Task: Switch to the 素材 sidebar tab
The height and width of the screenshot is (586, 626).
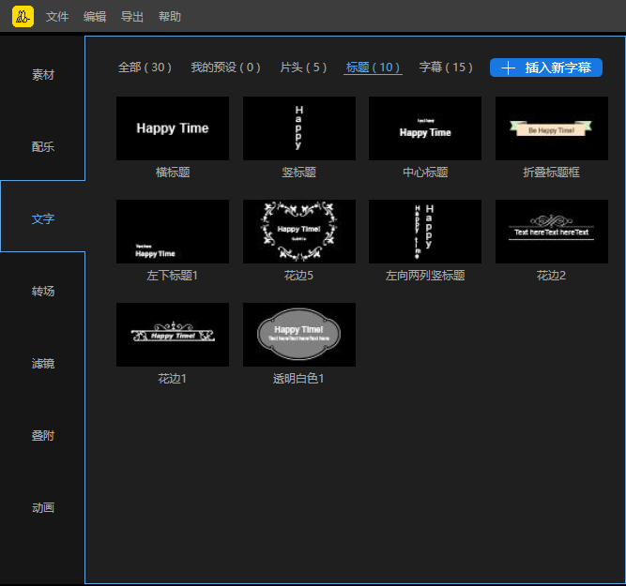Action: tap(43, 75)
